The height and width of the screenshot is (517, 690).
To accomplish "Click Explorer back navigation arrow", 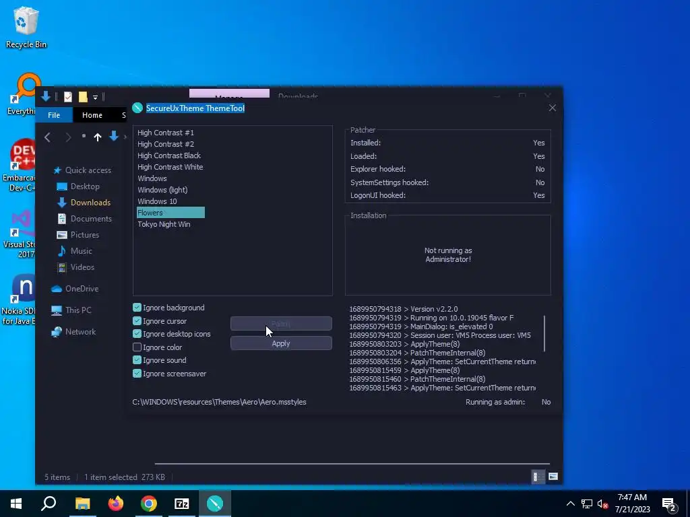I will click(48, 137).
